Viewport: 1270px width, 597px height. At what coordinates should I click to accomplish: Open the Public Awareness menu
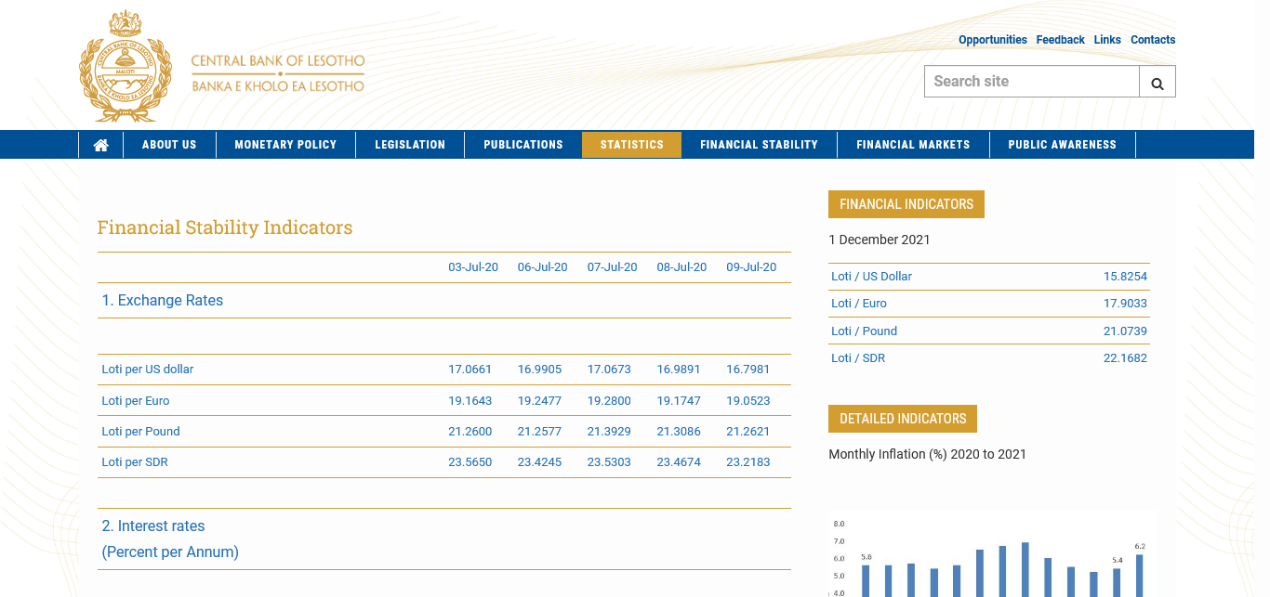click(1062, 145)
